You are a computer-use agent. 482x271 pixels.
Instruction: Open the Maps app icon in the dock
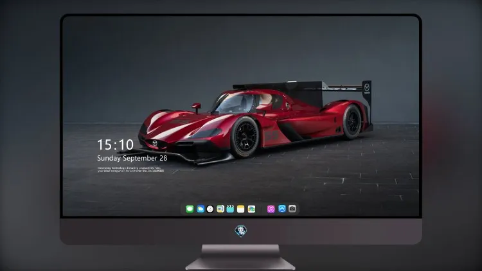click(220, 209)
